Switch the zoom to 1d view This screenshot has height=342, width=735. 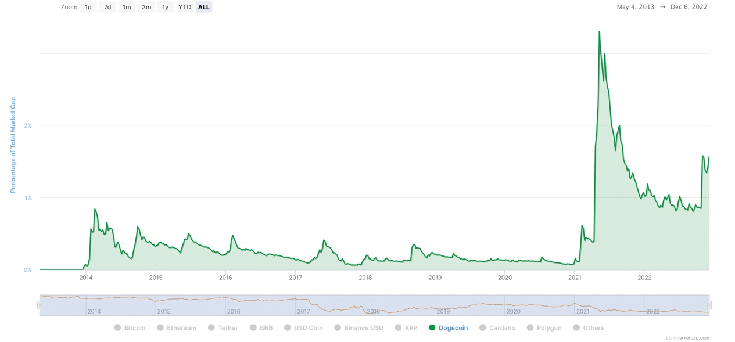click(x=88, y=7)
